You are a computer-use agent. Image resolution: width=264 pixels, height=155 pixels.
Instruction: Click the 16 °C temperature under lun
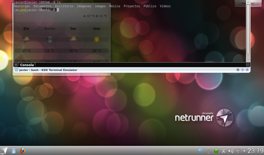coord(73,51)
